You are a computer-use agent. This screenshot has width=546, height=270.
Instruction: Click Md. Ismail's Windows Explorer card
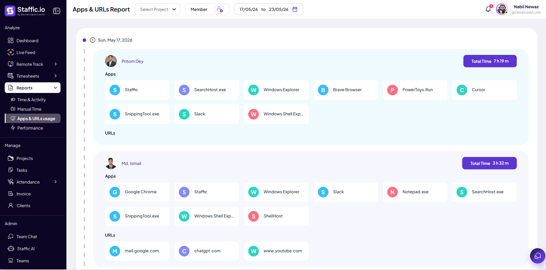276,192
